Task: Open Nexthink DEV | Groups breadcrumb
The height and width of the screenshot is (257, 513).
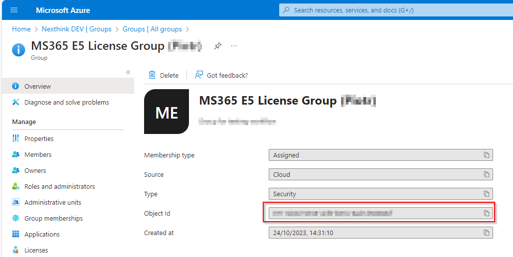Action: tap(77, 29)
